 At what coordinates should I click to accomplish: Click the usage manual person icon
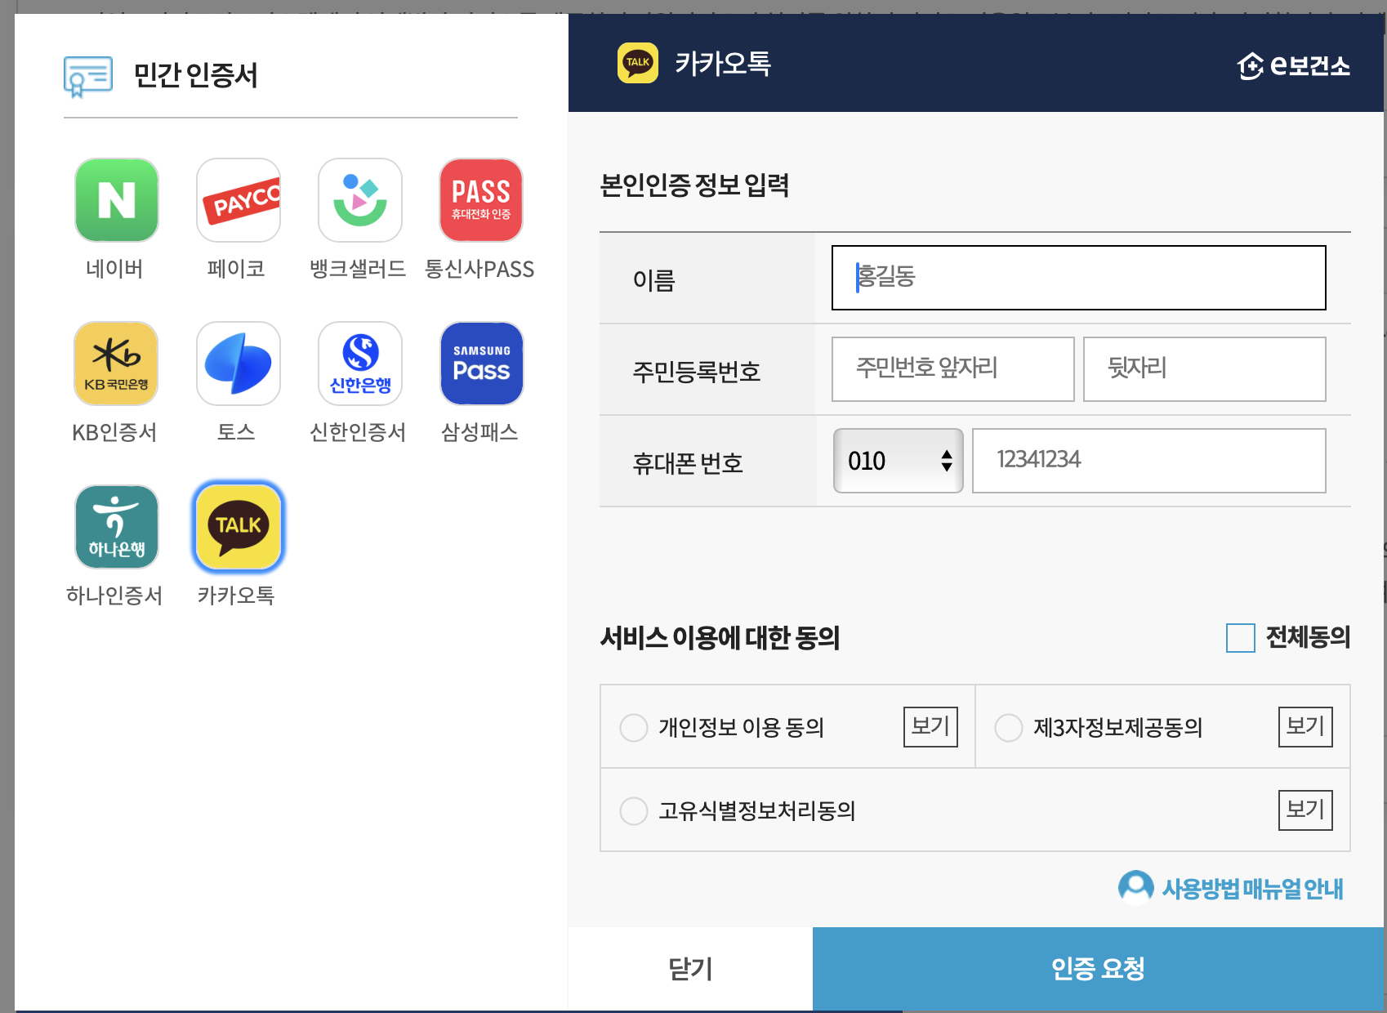(1135, 887)
